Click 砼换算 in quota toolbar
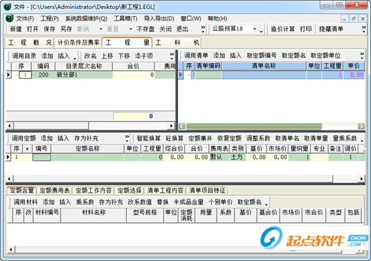This screenshot has width=371, height=261. 175,138
